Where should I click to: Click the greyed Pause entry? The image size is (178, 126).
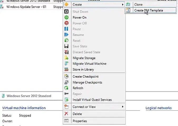click(94, 29)
